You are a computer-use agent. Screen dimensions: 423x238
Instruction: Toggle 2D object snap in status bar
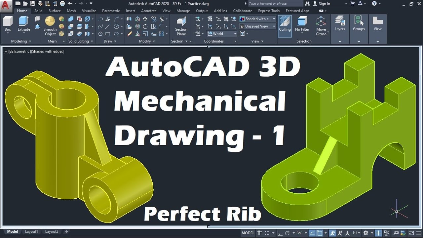320,233
